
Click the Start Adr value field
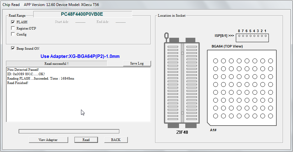click(x=80, y=22)
